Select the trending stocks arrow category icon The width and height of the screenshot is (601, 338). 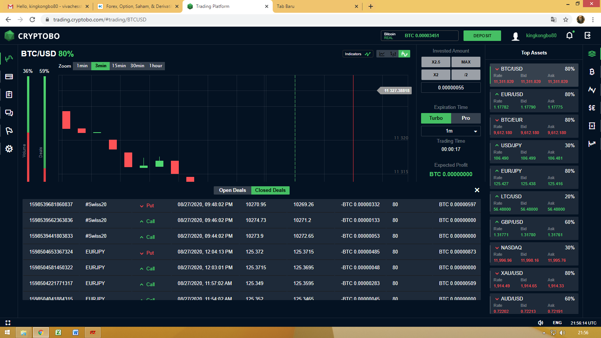[x=592, y=144]
